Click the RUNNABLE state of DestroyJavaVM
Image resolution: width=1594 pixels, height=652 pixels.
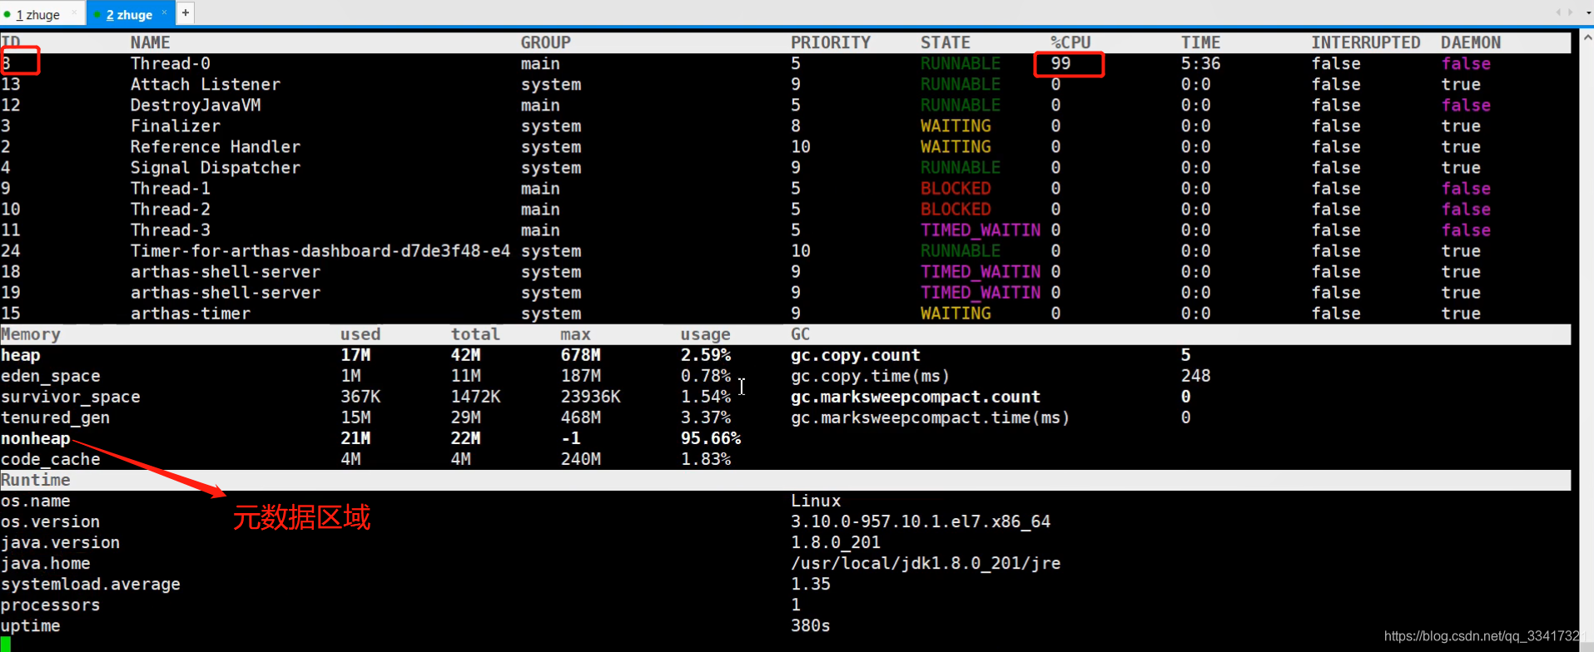pyautogui.click(x=961, y=105)
